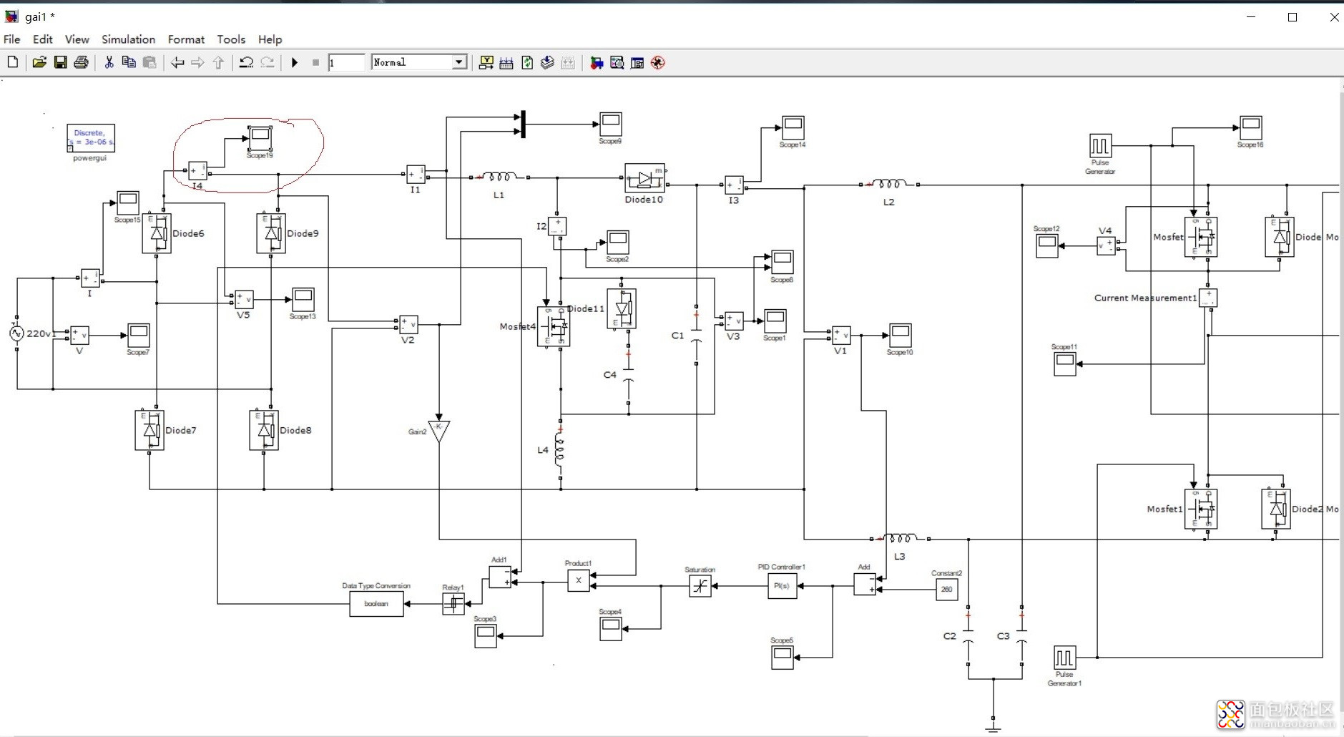Open the Model Explorer toolbar icon

click(617, 62)
